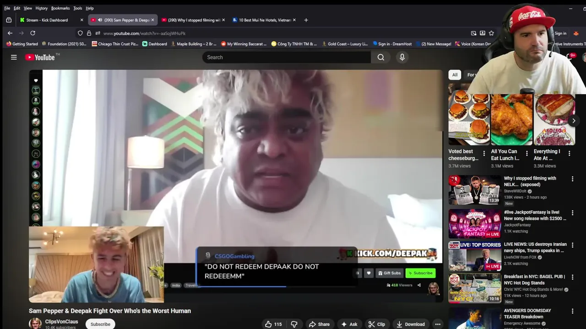Image resolution: width=586 pixels, height=329 pixels.
Task: Open options for JackpotFantasy live video
Action: pos(572,213)
